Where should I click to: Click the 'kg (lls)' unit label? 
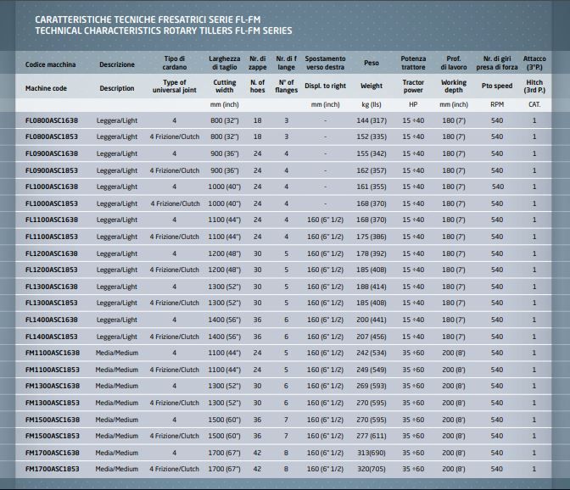point(372,104)
